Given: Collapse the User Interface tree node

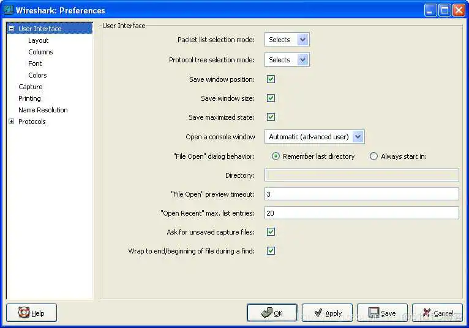Looking at the screenshot, I should pyautogui.click(x=11, y=29).
